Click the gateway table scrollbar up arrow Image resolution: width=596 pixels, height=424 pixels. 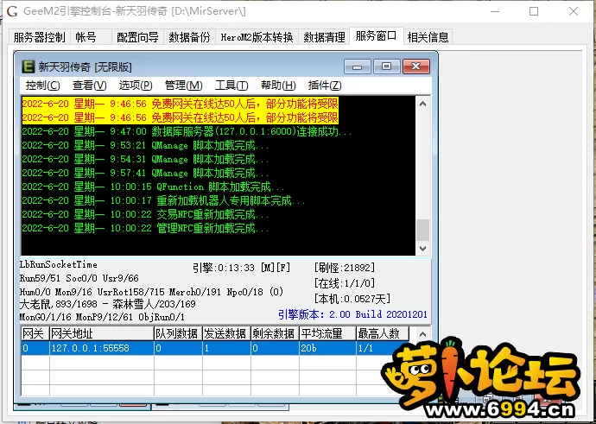point(422,334)
